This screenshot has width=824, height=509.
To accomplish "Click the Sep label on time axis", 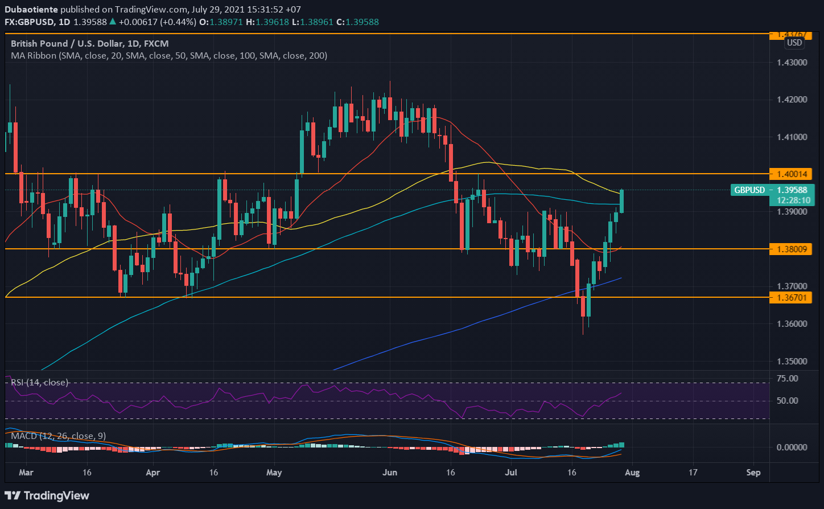I will tap(753, 473).
